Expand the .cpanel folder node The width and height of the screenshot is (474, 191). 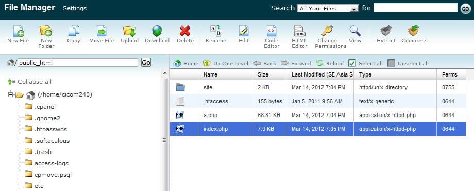(x=20, y=106)
